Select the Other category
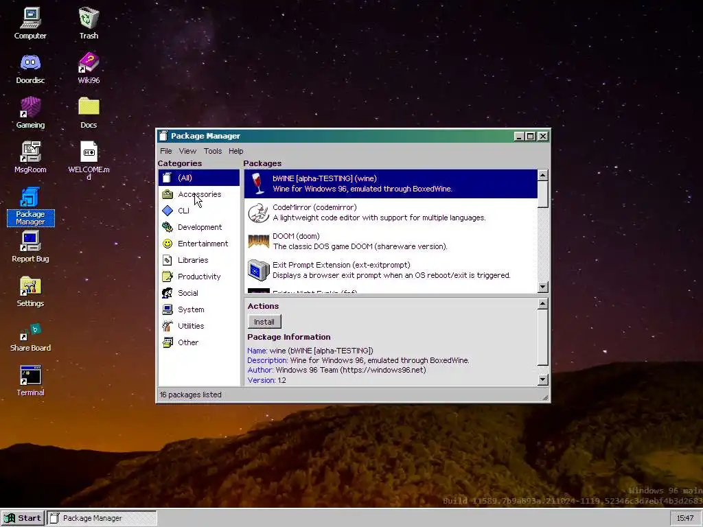 (199, 342)
